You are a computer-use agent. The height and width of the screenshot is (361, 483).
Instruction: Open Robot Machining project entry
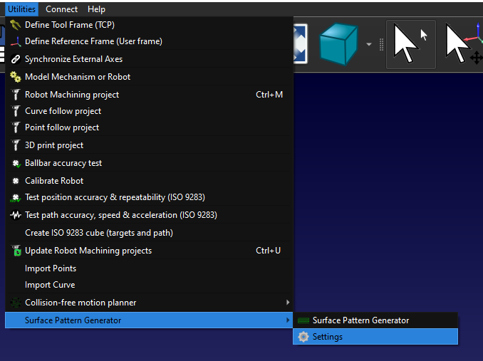click(149, 95)
